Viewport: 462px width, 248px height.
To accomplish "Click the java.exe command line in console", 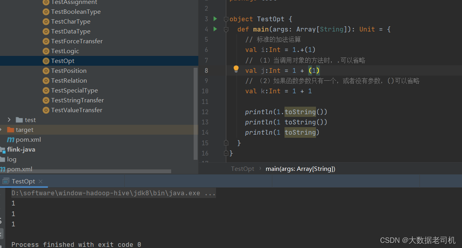I will [113, 193].
